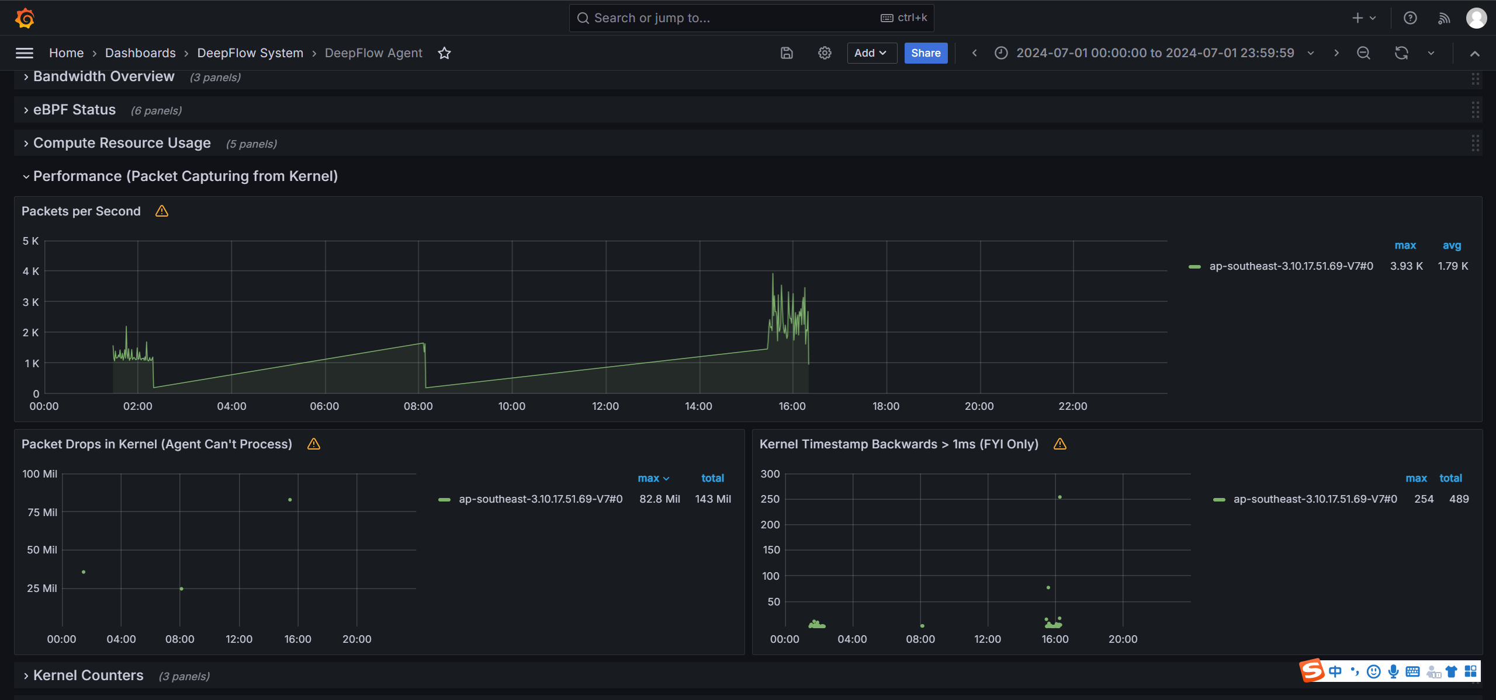Click the save dashboard icon
The image size is (1496, 700).
(x=787, y=53)
